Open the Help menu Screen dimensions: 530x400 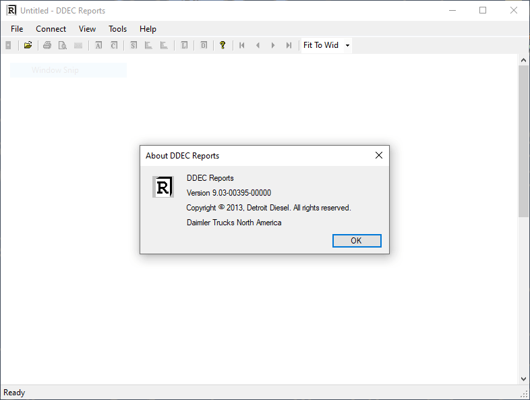point(148,29)
